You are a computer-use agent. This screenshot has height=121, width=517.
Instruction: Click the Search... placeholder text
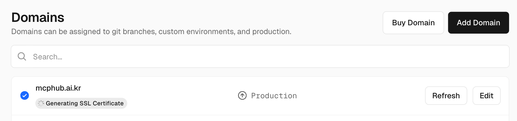[47, 57]
